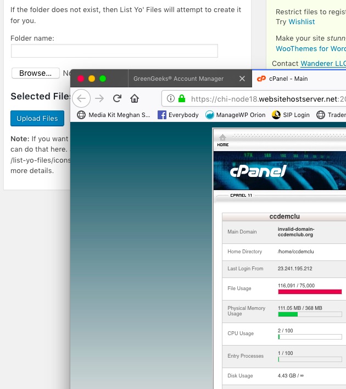Open the Wanderer LLC contact link
Screen dimensions: 346x389
point(323,64)
